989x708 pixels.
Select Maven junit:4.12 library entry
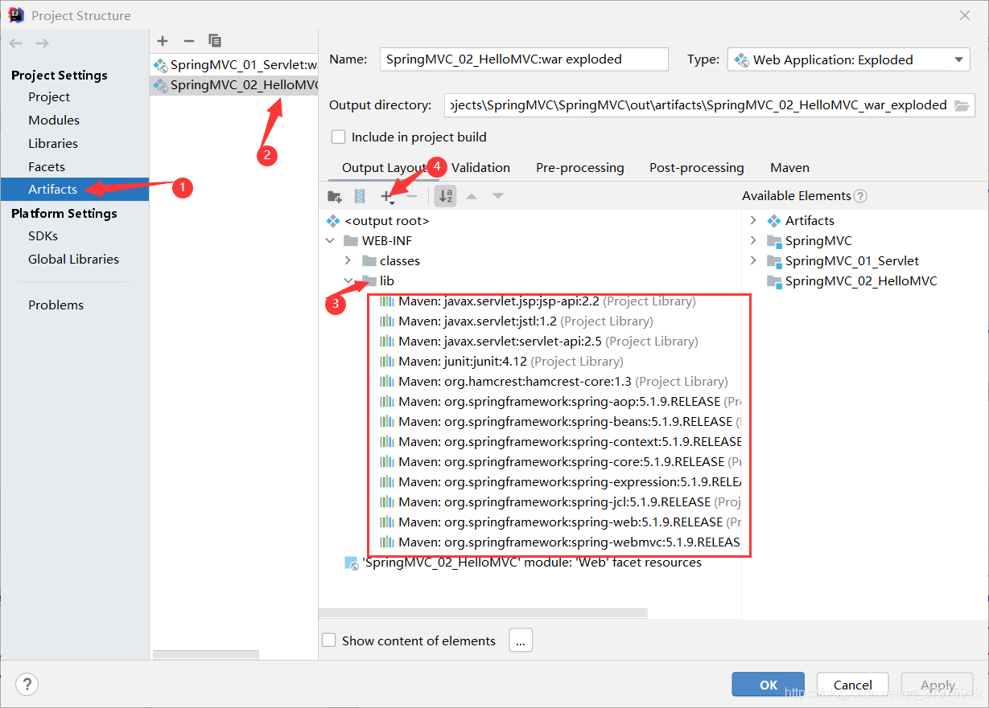pos(501,362)
